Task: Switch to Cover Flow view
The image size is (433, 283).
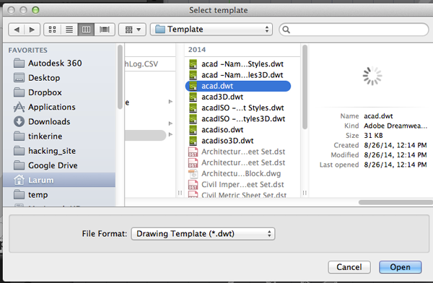Action: tap(105, 30)
